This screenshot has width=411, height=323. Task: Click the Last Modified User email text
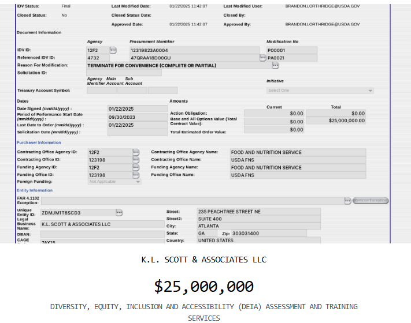click(x=323, y=6)
